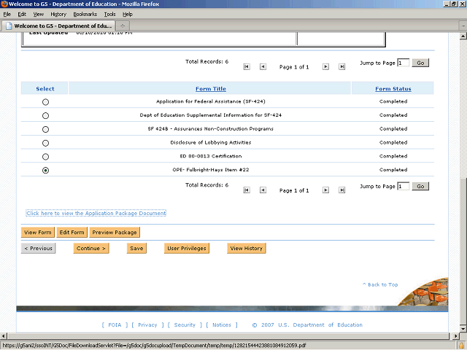The image size is (467, 350).
Task: Open the Notices footer link
Action: (222, 325)
